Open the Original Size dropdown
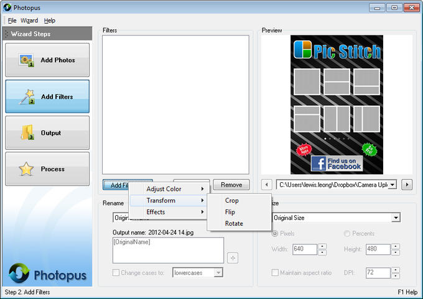This screenshot has width=423, height=299. pyautogui.click(x=396, y=218)
